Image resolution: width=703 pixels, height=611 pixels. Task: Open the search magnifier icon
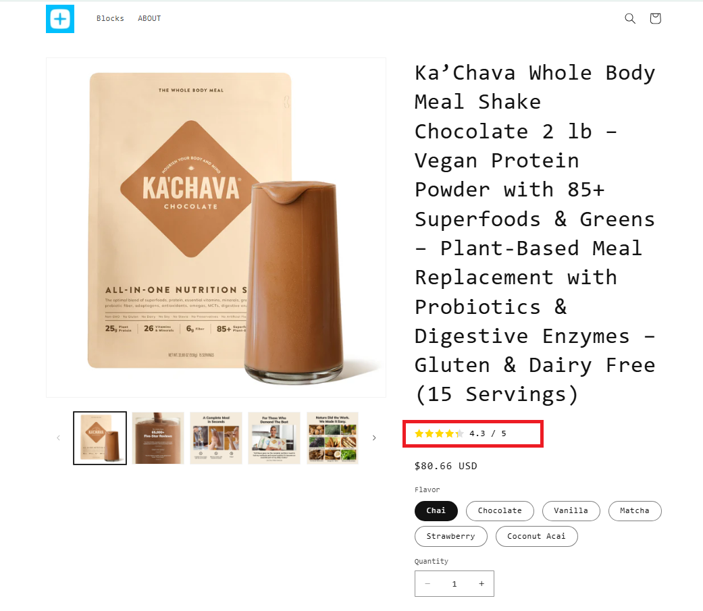(x=630, y=18)
